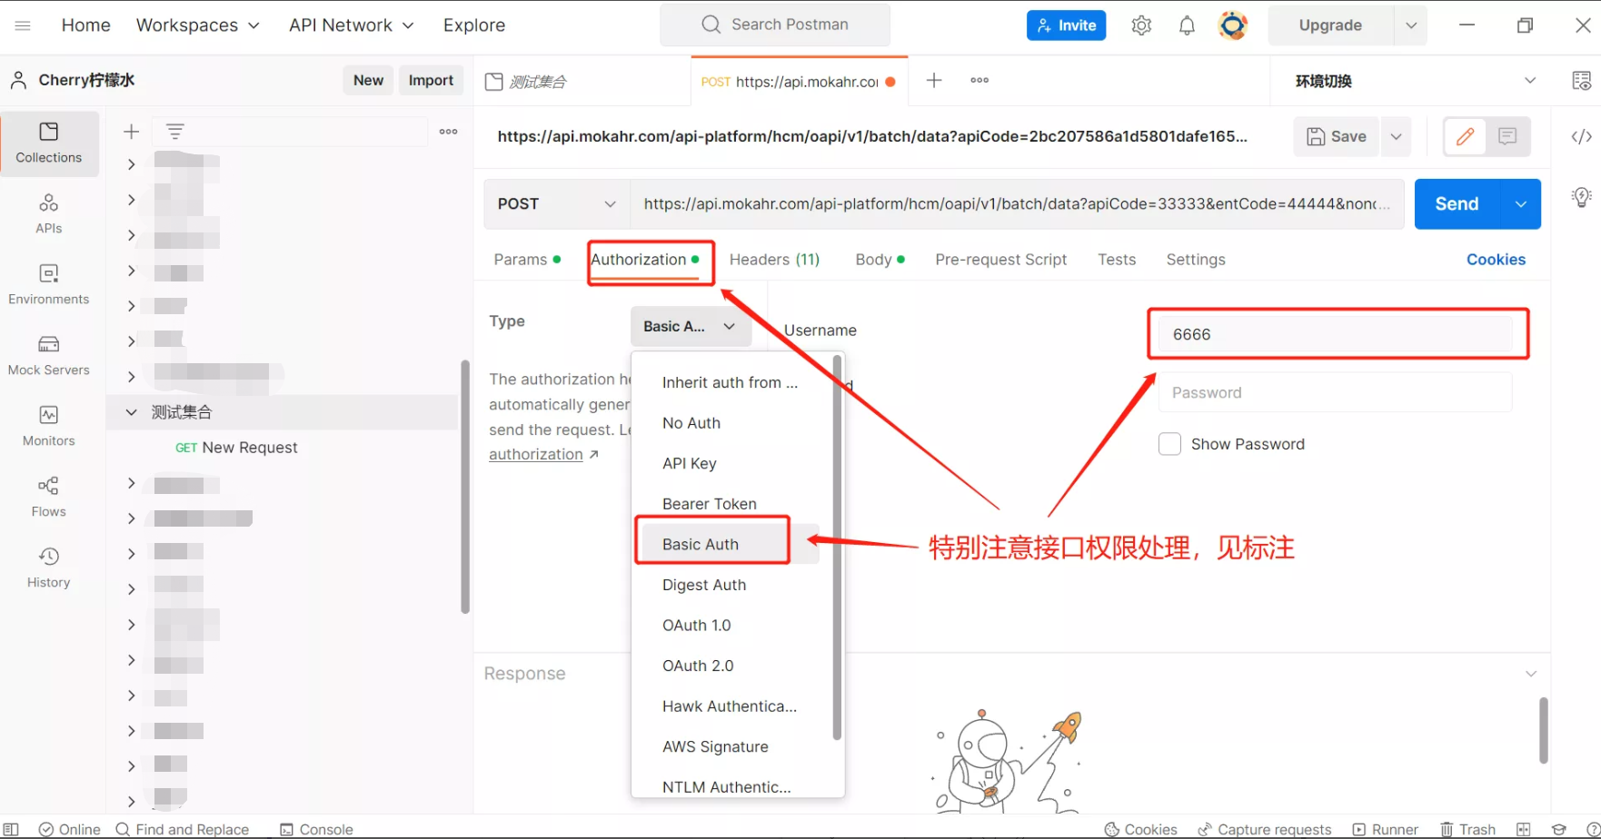Screen dimensions: 1601x839
Task: Open tab bar more options
Action: coord(979,81)
